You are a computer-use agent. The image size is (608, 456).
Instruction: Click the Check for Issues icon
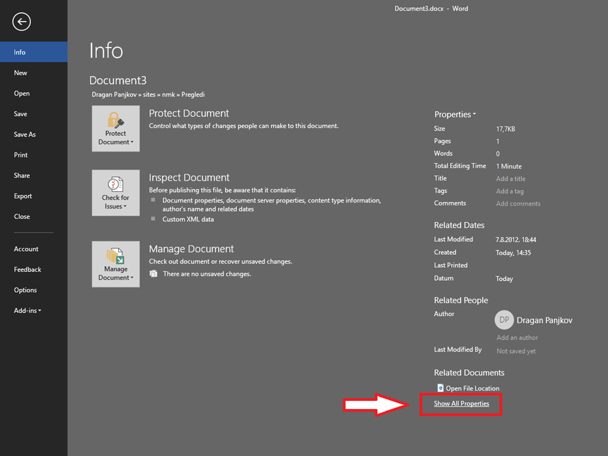point(116,184)
